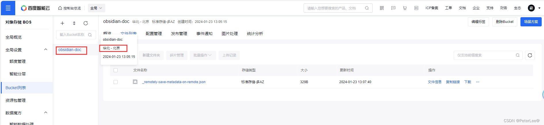Check the _remotely-save-metadata-on-remote.json row checkbox

click(x=116, y=82)
